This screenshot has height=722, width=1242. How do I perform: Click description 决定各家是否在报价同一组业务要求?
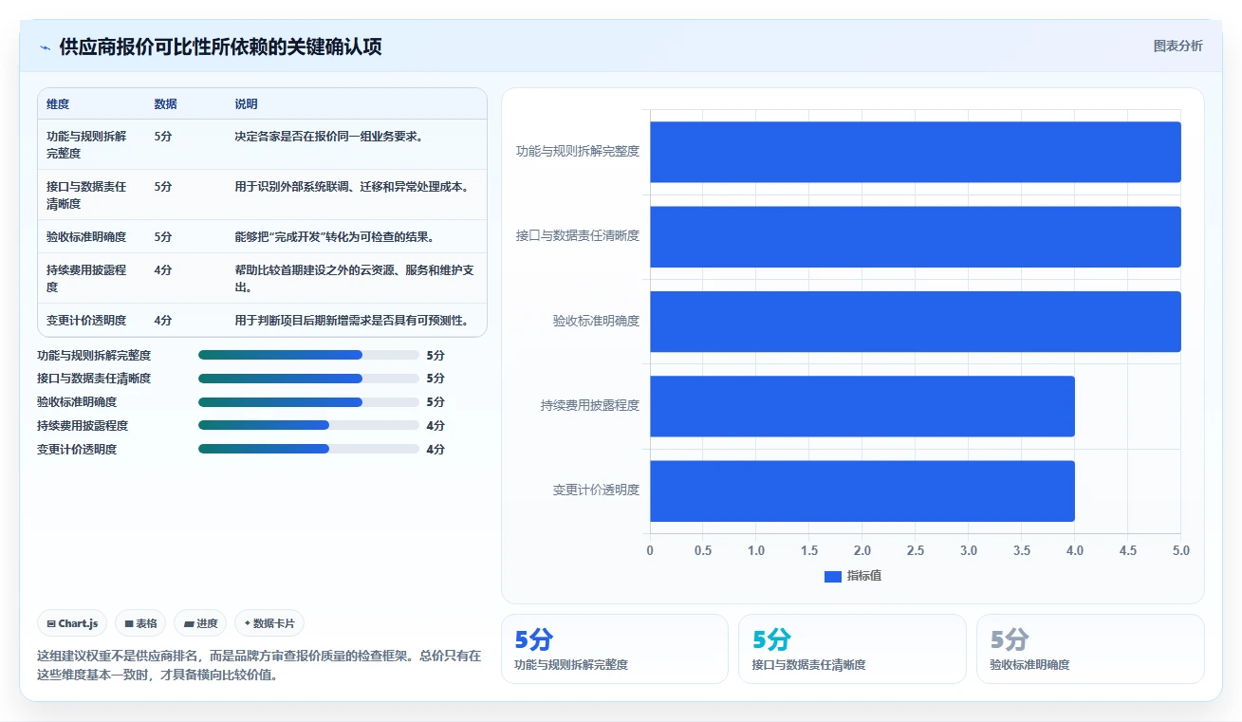point(329,136)
